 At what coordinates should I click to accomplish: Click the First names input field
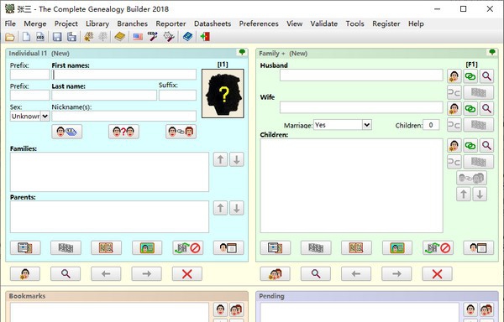pos(124,75)
